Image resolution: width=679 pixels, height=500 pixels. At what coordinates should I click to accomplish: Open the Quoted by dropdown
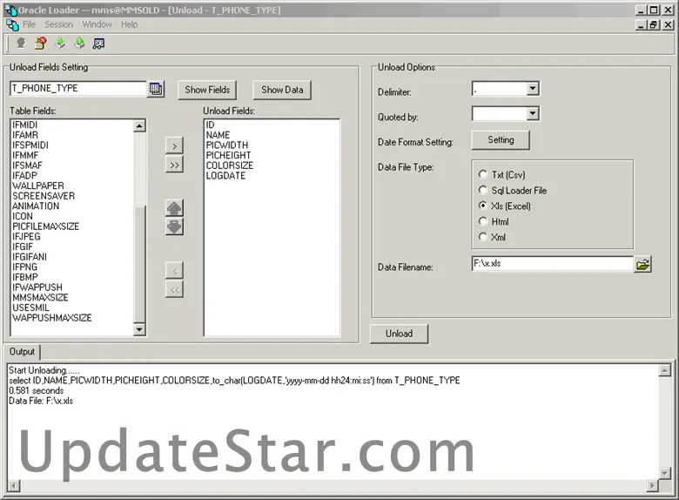533,113
